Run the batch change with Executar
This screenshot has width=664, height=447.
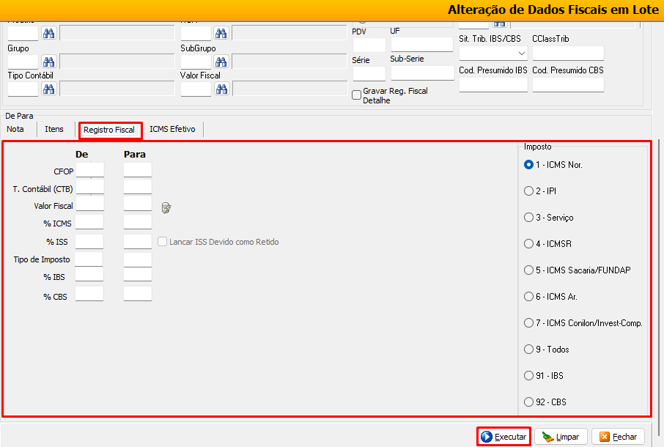(503, 437)
